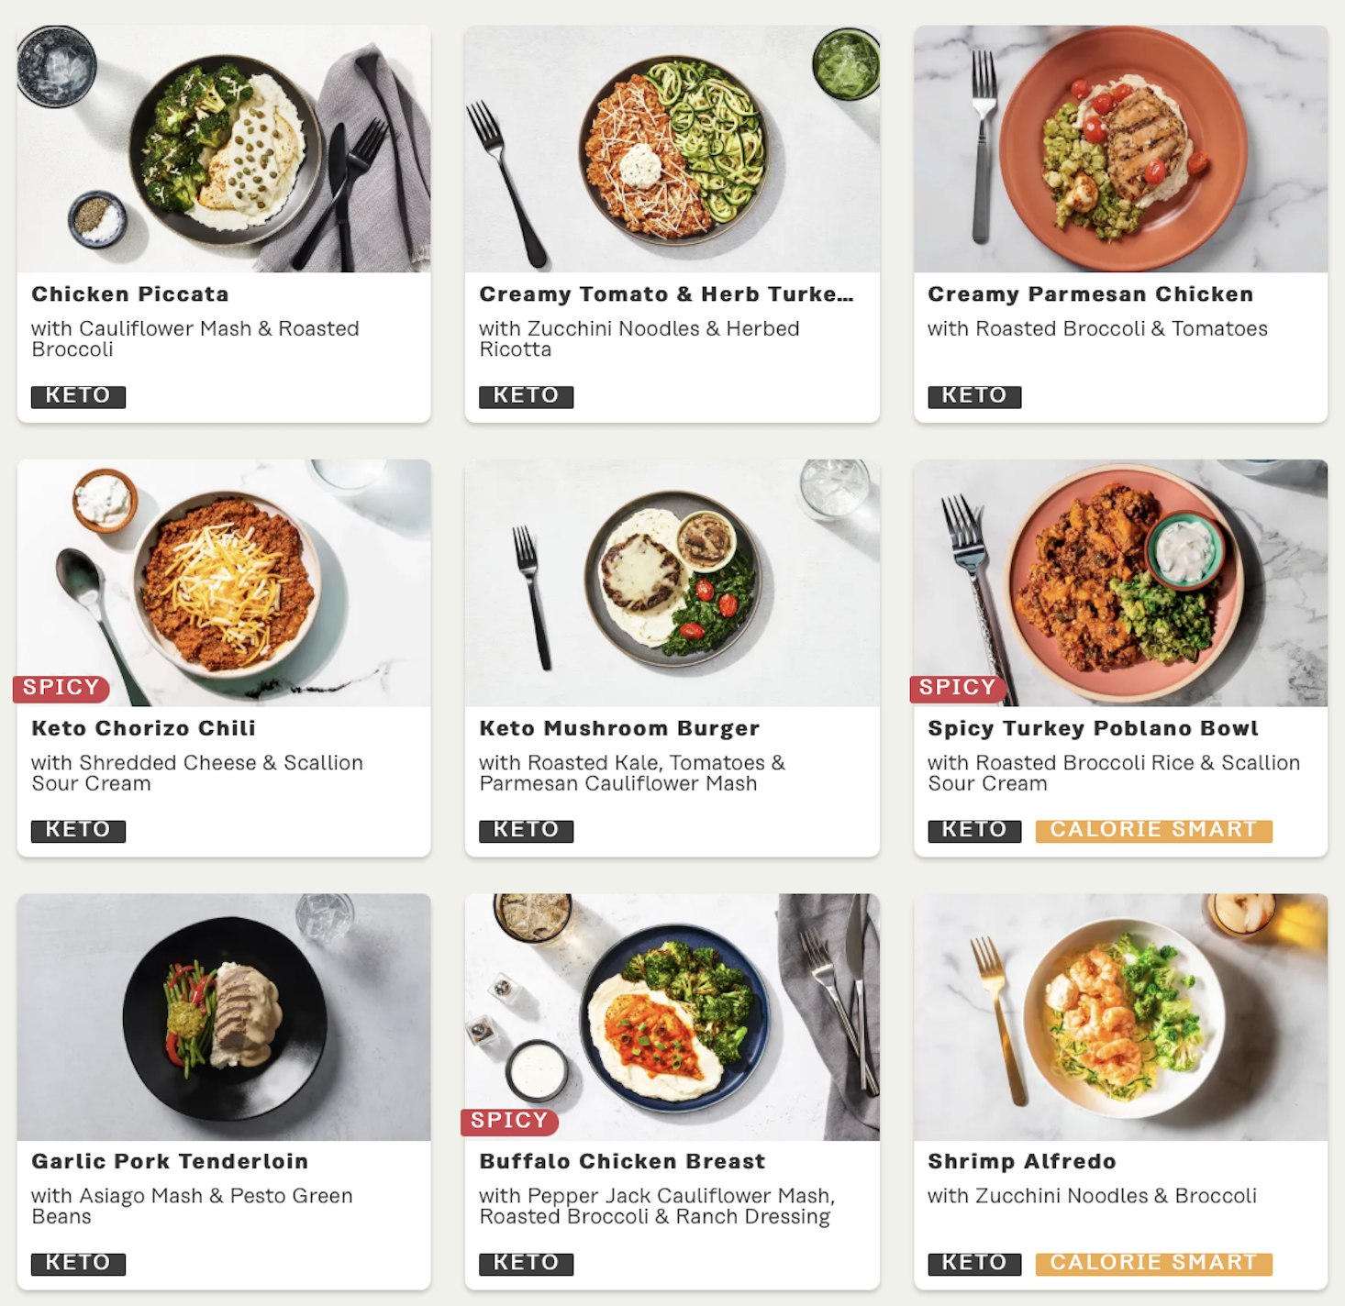Screen dimensions: 1345x1306
Task: Select the Creamy Parmesan Chicken photo
Action: (1120, 149)
